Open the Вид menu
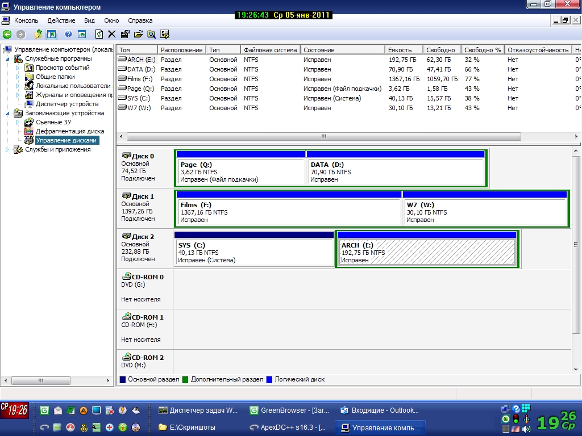This screenshot has height=436, width=582. (x=89, y=20)
